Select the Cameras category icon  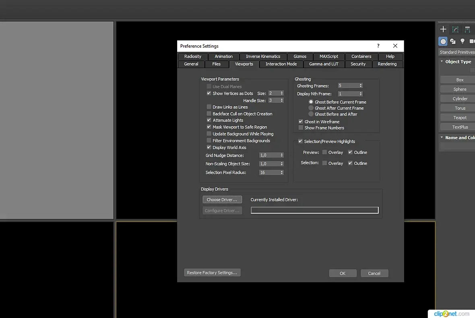[472, 41]
